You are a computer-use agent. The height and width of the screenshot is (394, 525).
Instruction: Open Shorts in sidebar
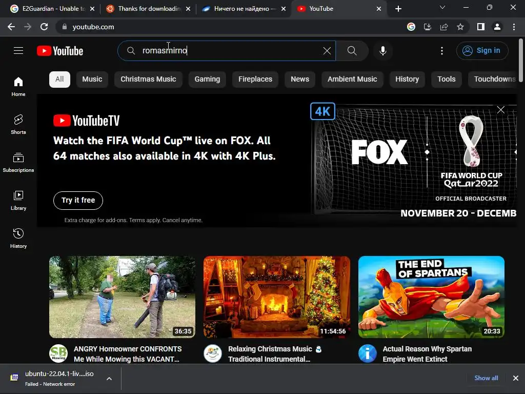pyautogui.click(x=18, y=124)
